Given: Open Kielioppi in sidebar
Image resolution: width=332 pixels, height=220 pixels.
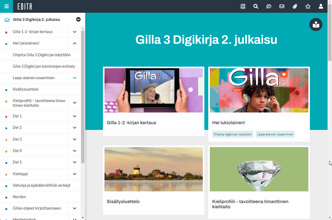Looking at the screenshot, I should tap(20, 174).
